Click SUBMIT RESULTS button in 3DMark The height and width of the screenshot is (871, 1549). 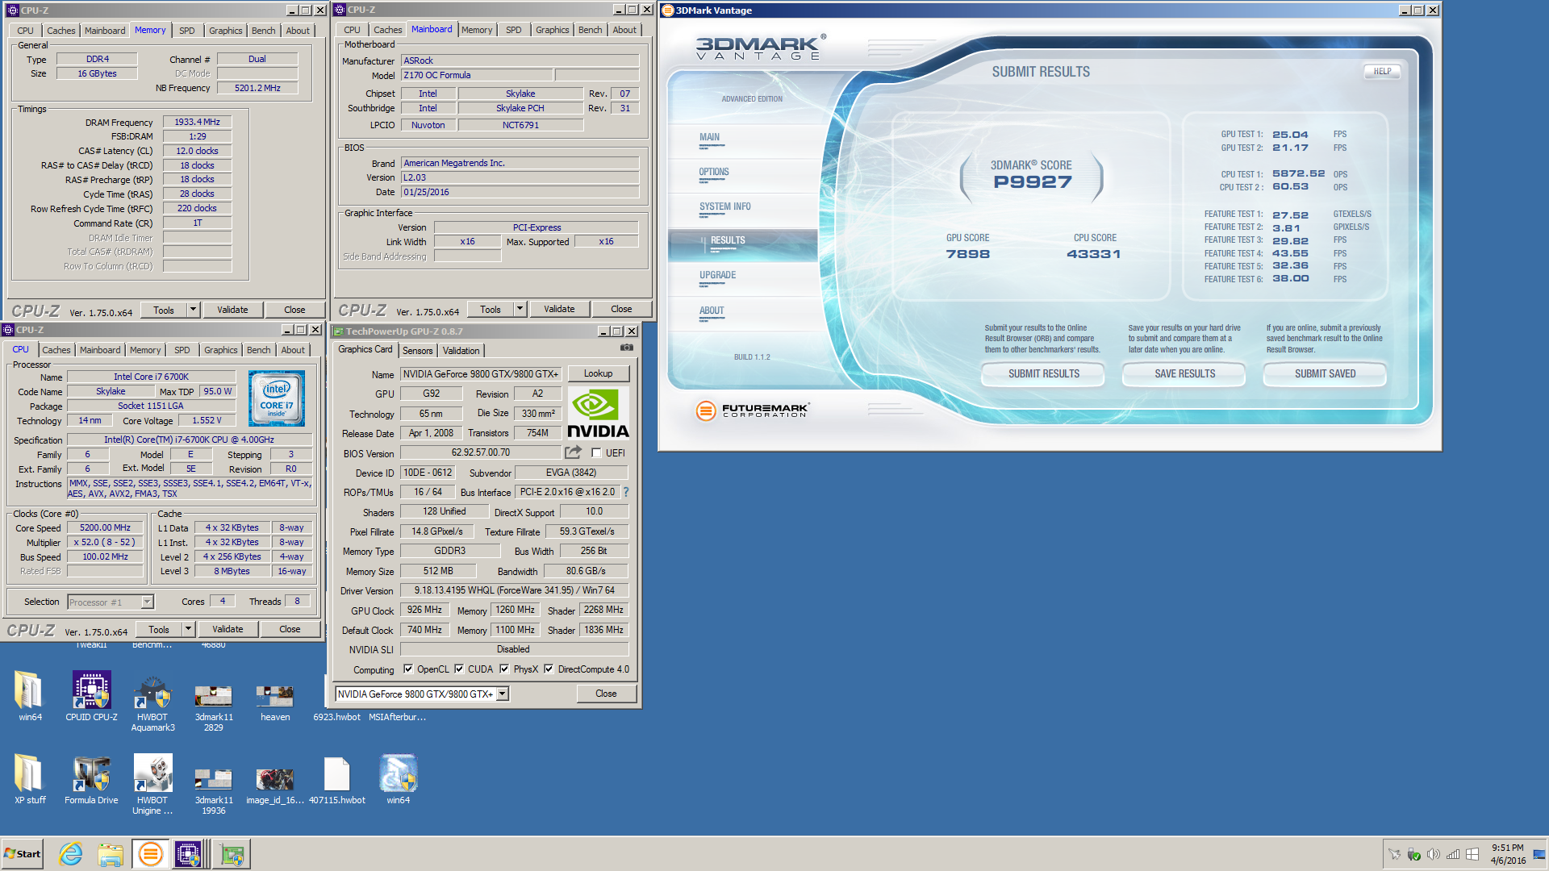click(1043, 373)
